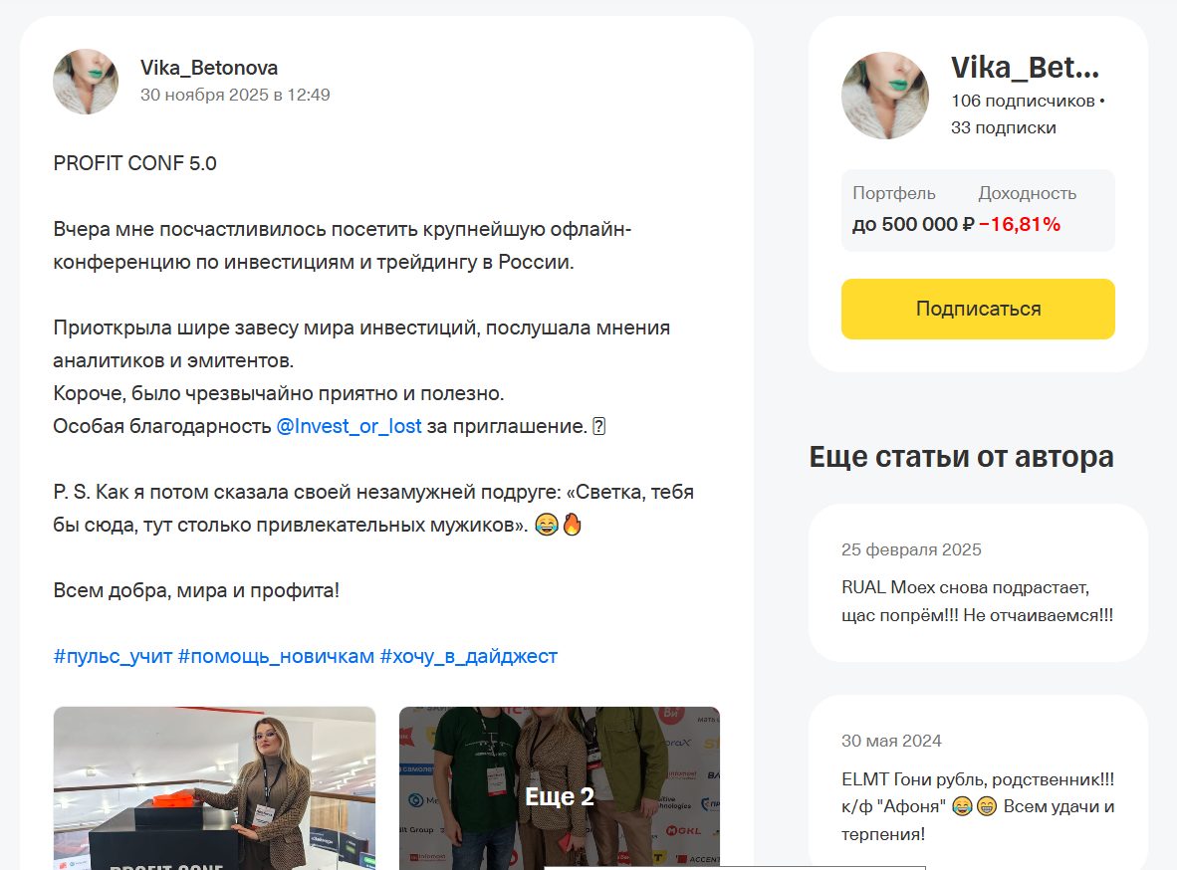Open the #помощь_новичкам hashtag

point(276,656)
